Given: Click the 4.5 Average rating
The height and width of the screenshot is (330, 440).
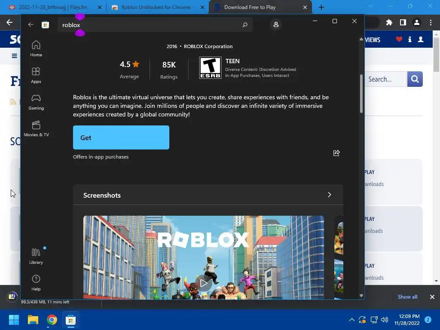Looking at the screenshot, I should click(x=129, y=69).
